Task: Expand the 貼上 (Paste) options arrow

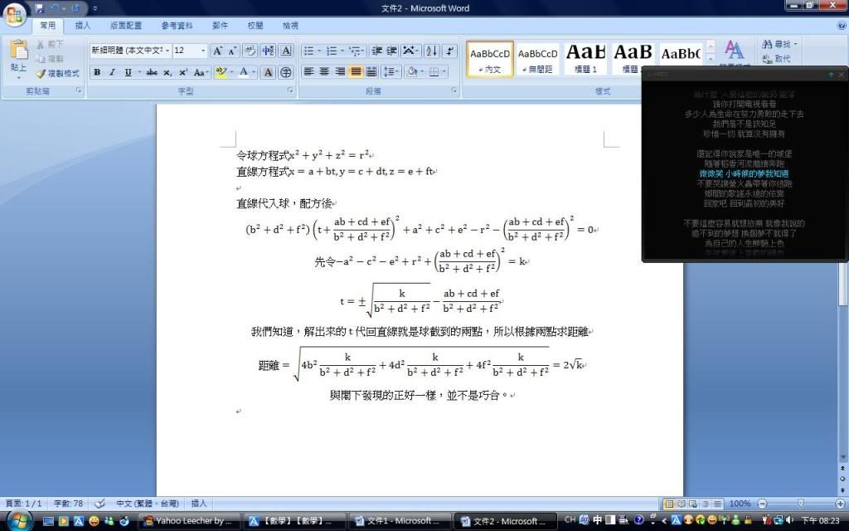Action: pyautogui.click(x=18, y=77)
